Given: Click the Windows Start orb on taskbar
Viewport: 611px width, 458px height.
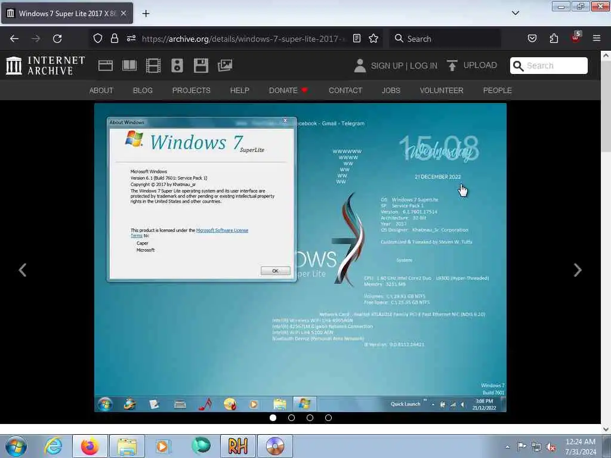Looking at the screenshot, I should (16, 446).
